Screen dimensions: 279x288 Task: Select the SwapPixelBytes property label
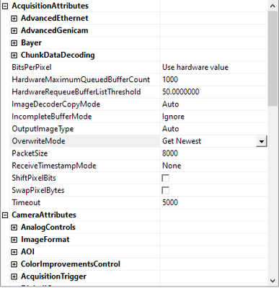coord(38,191)
